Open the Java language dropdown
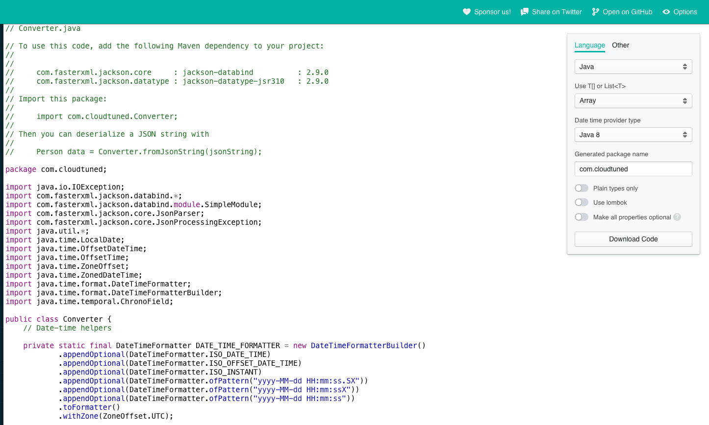This screenshot has width=709, height=425. [633, 67]
